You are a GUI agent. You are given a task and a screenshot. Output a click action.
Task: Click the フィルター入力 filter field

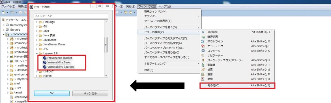[71, 16]
